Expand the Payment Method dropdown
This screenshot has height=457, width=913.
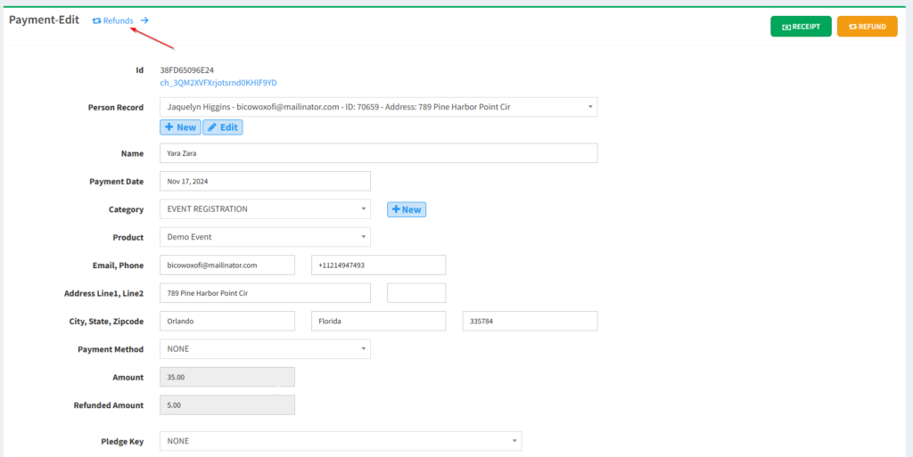pyautogui.click(x=265, y=349)
